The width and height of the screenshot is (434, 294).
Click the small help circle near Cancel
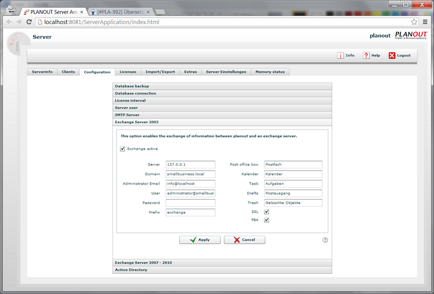pyautogui.click(x=325, y=240)
